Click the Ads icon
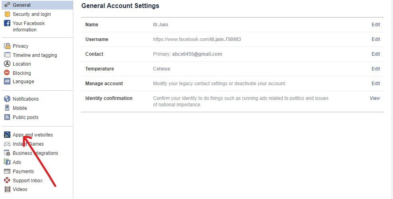 pyautogui.click(x=7, y=162)
